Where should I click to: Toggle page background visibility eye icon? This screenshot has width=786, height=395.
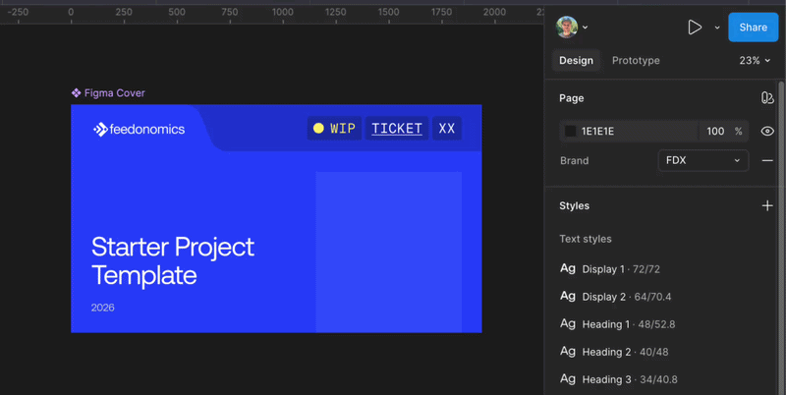(767, 132)
